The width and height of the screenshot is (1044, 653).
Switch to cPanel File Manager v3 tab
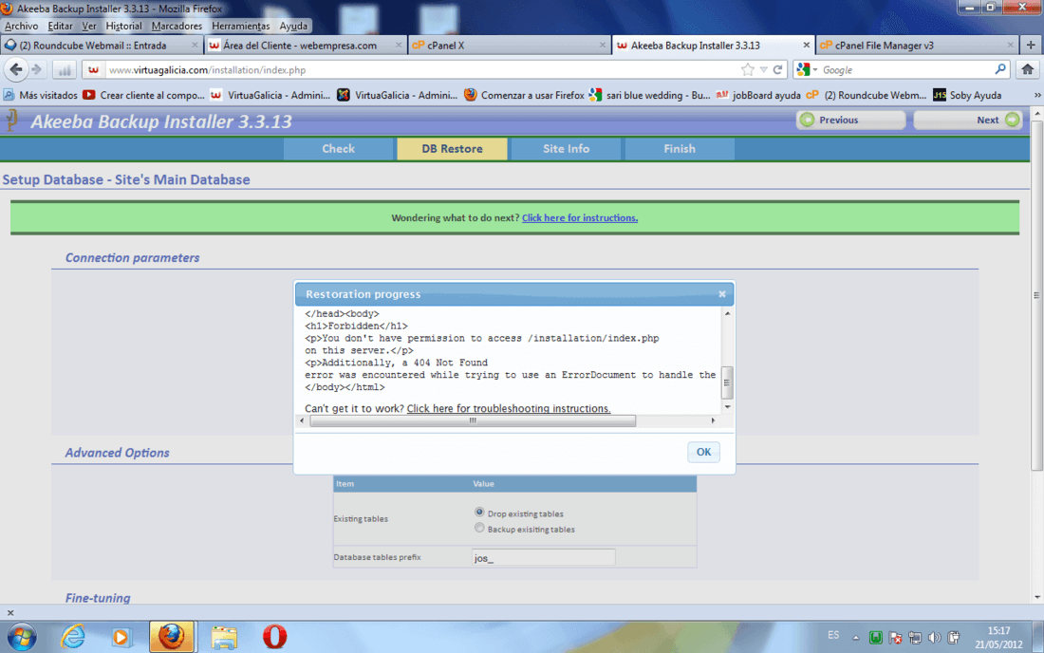click(x=917, y=46)
